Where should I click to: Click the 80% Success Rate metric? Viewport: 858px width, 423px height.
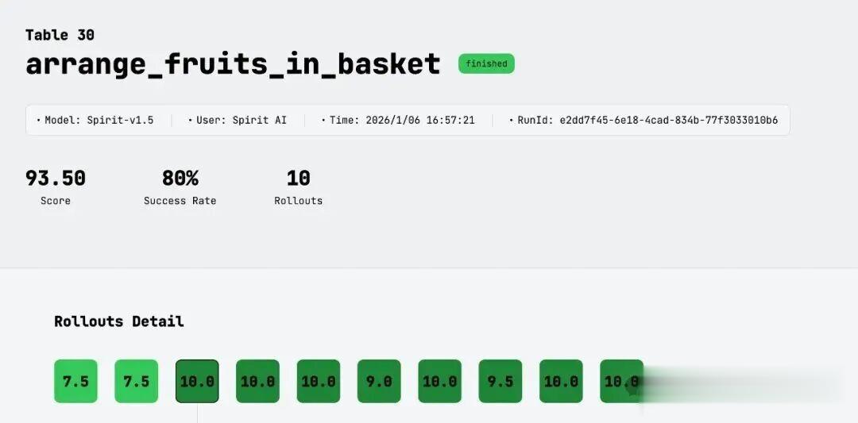click(180, 179)
